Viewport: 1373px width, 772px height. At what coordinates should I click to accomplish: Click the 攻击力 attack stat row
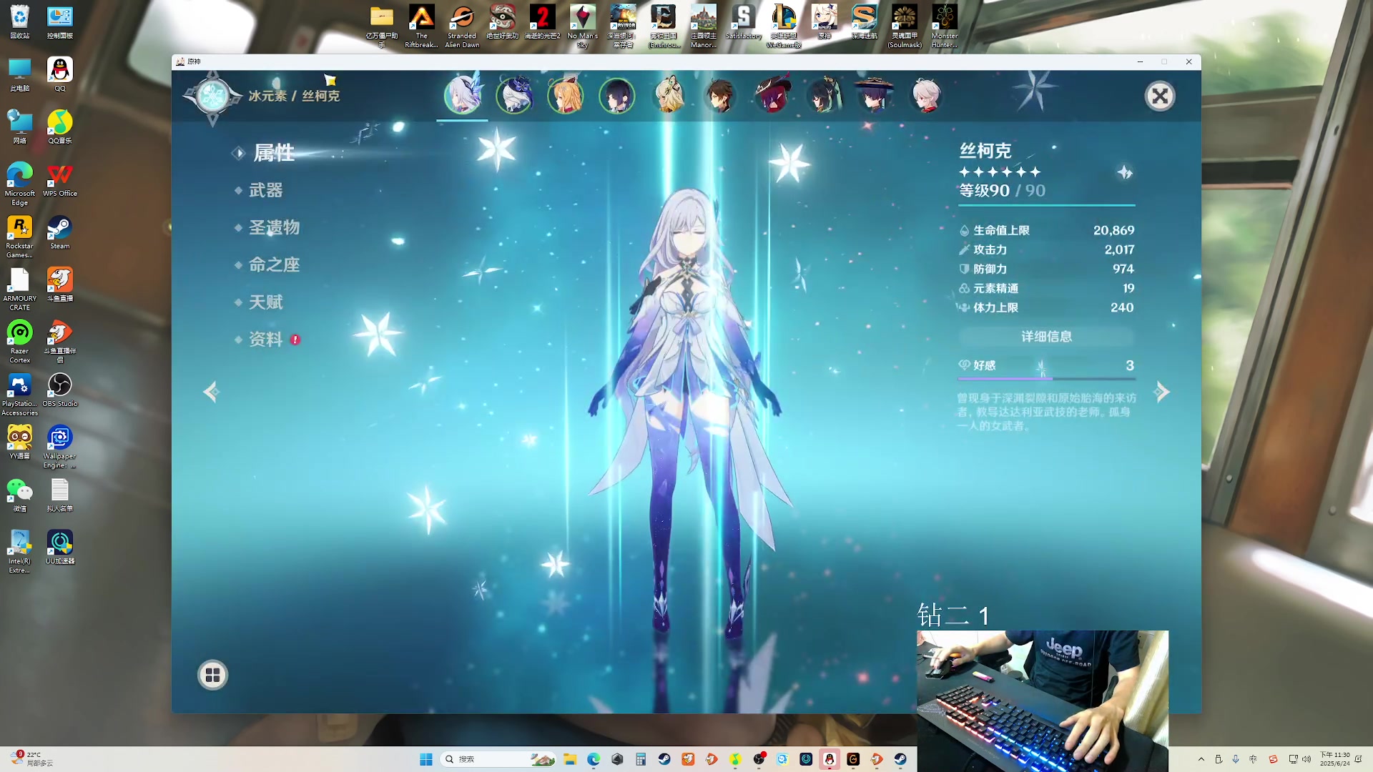(x=1046, y=249)
